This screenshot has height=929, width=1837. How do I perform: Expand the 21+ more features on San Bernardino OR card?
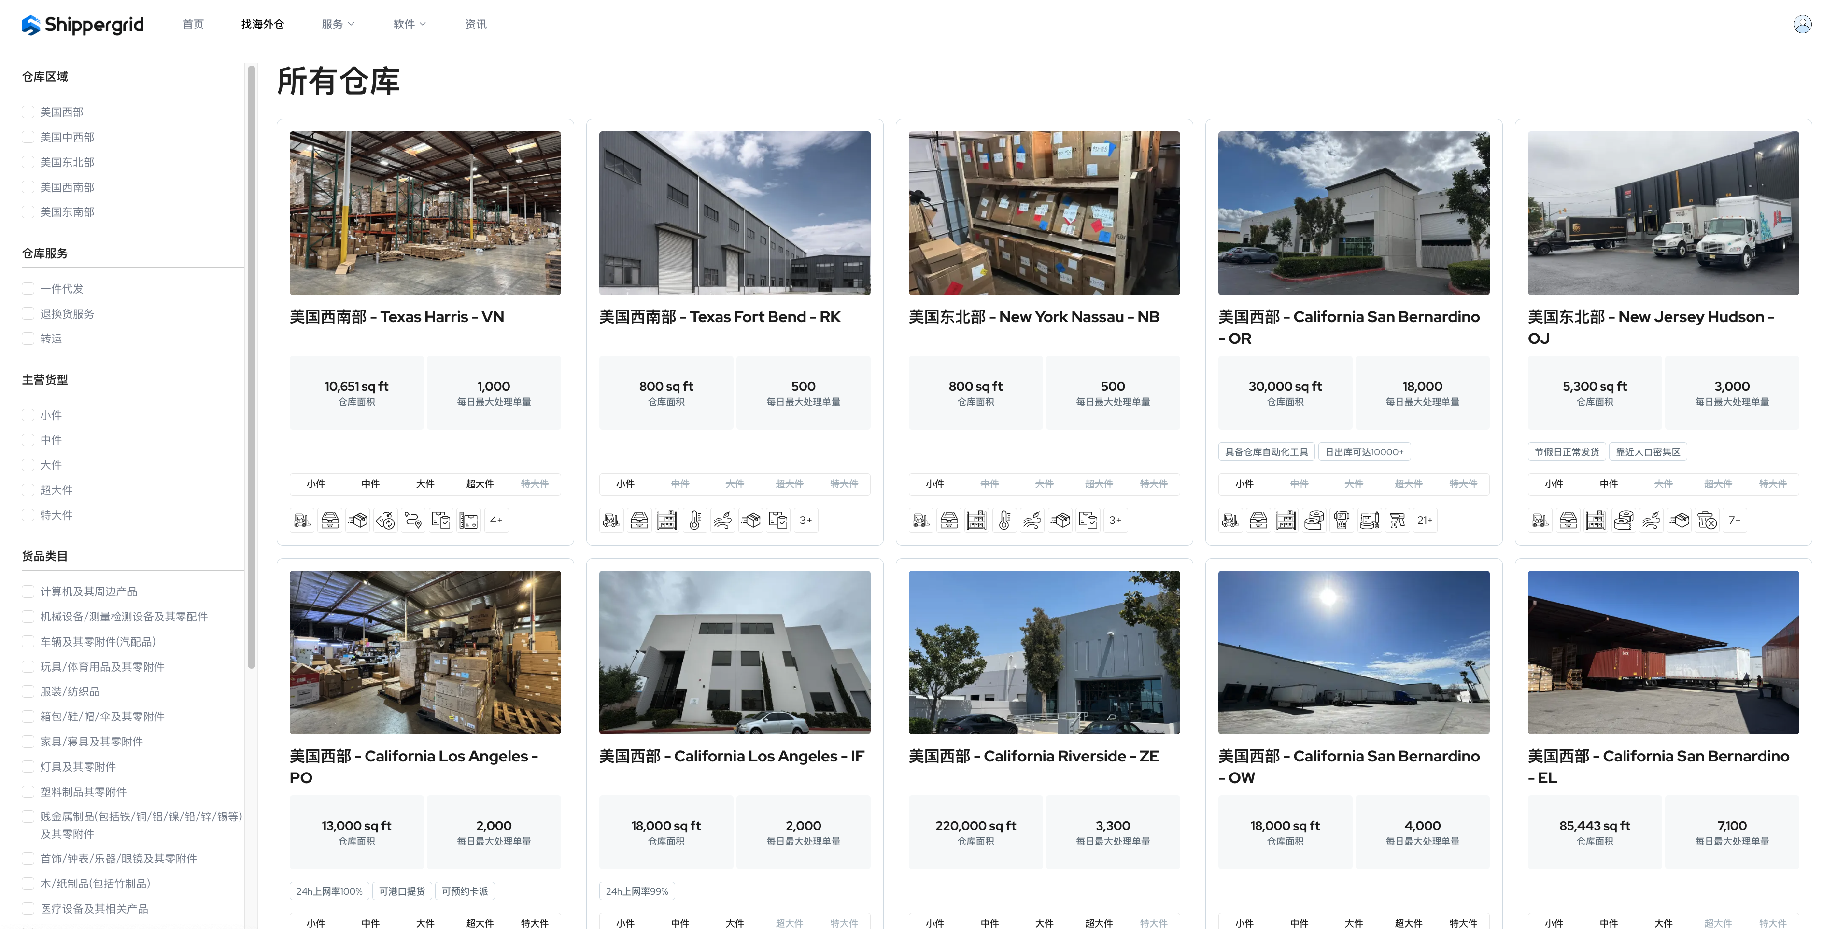(1424, 521)
